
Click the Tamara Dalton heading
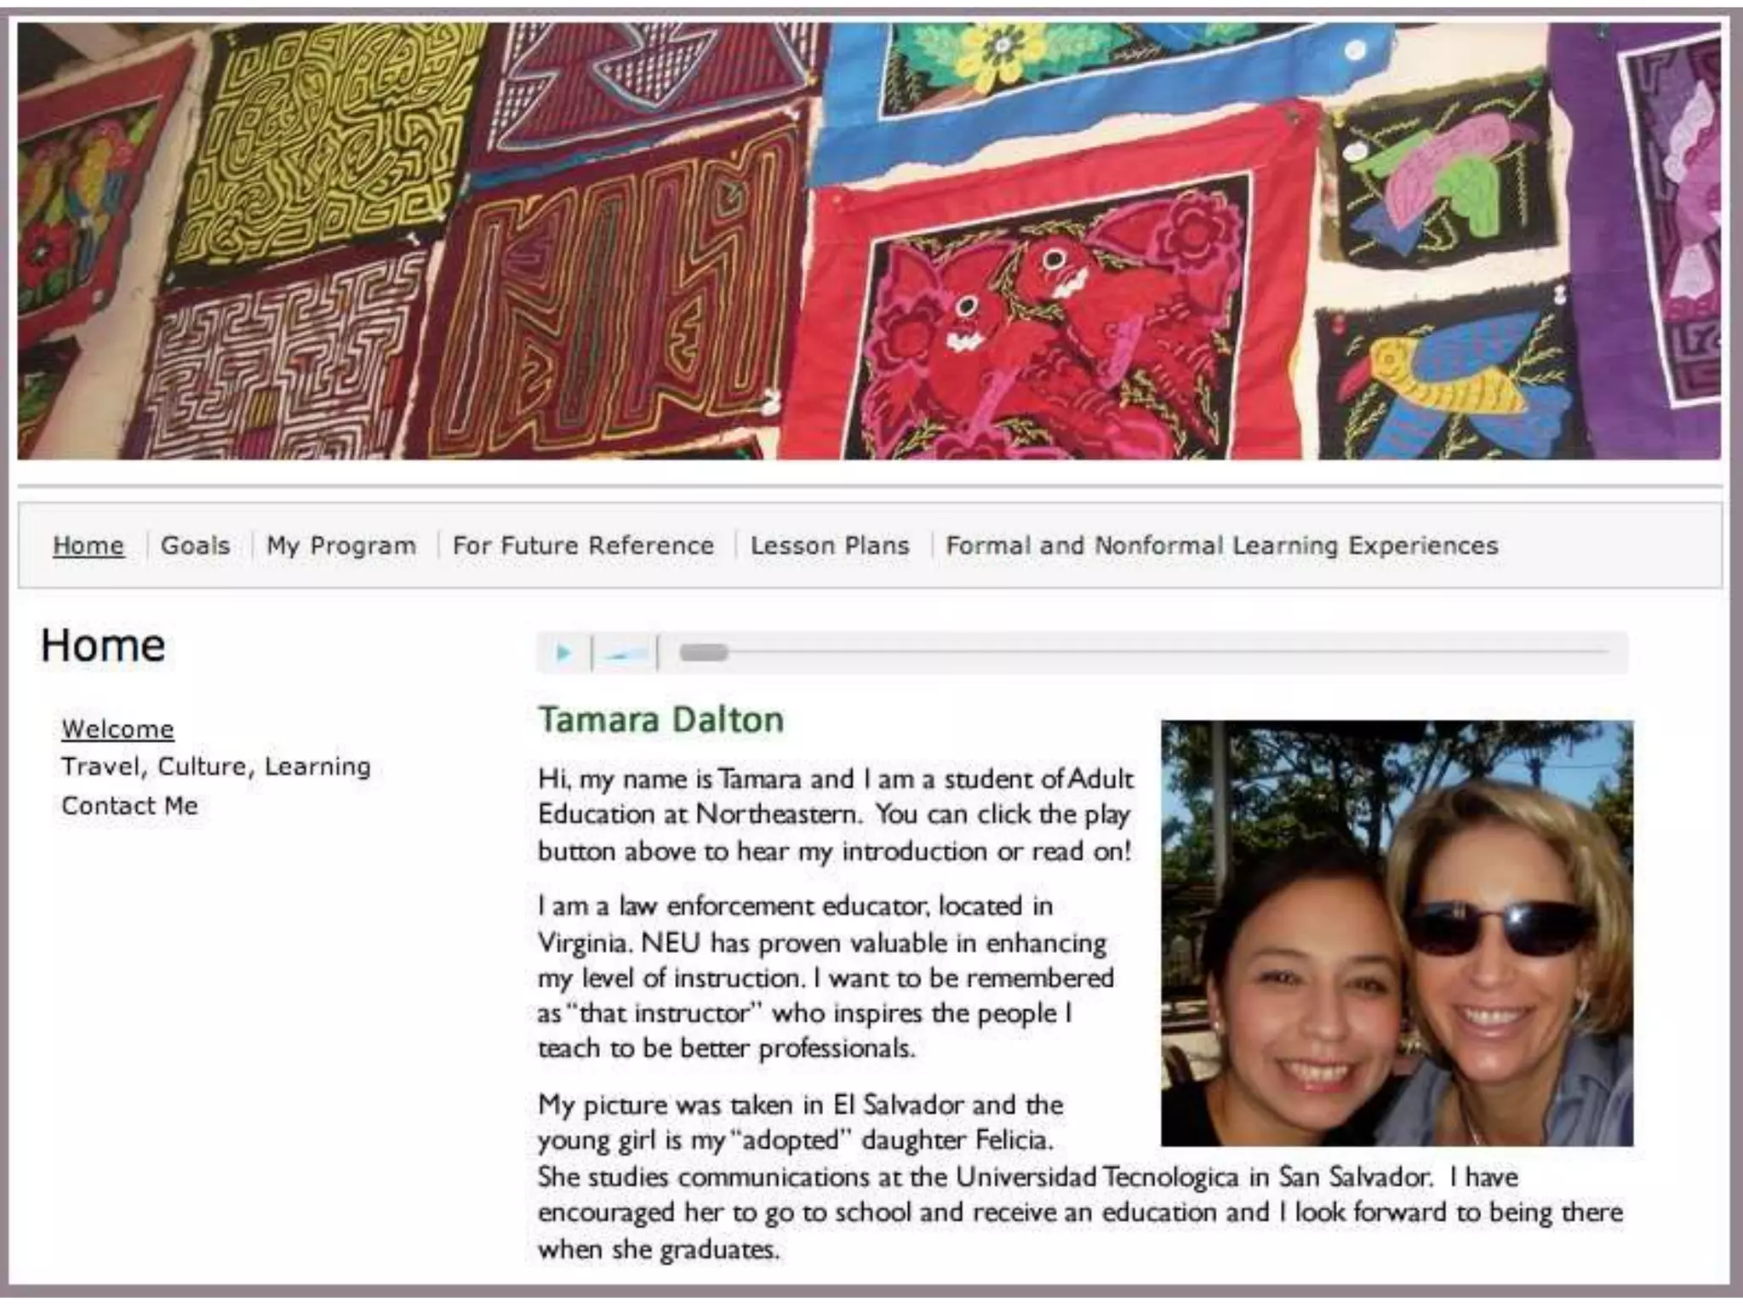(x=660, y=720)
